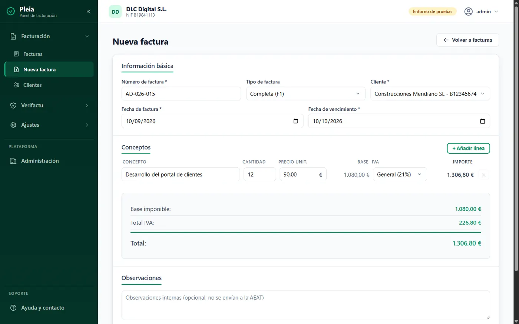Change IVA rate General (21%) dropdown
519x324 pixels.
pyautogui.click(x=400, y=174)
